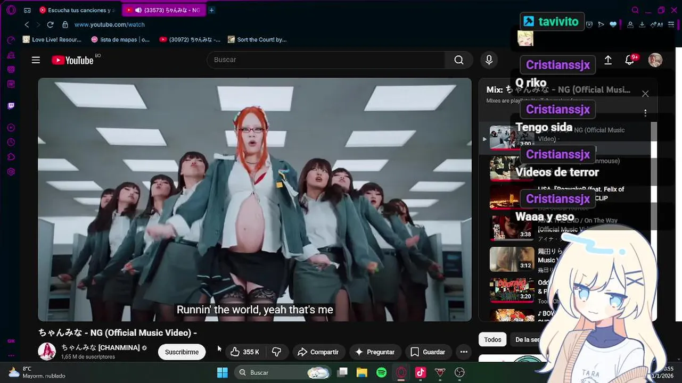Open the CHANMINA channel name link
This screenshot has height=383, width=682.
pos(100,347)
